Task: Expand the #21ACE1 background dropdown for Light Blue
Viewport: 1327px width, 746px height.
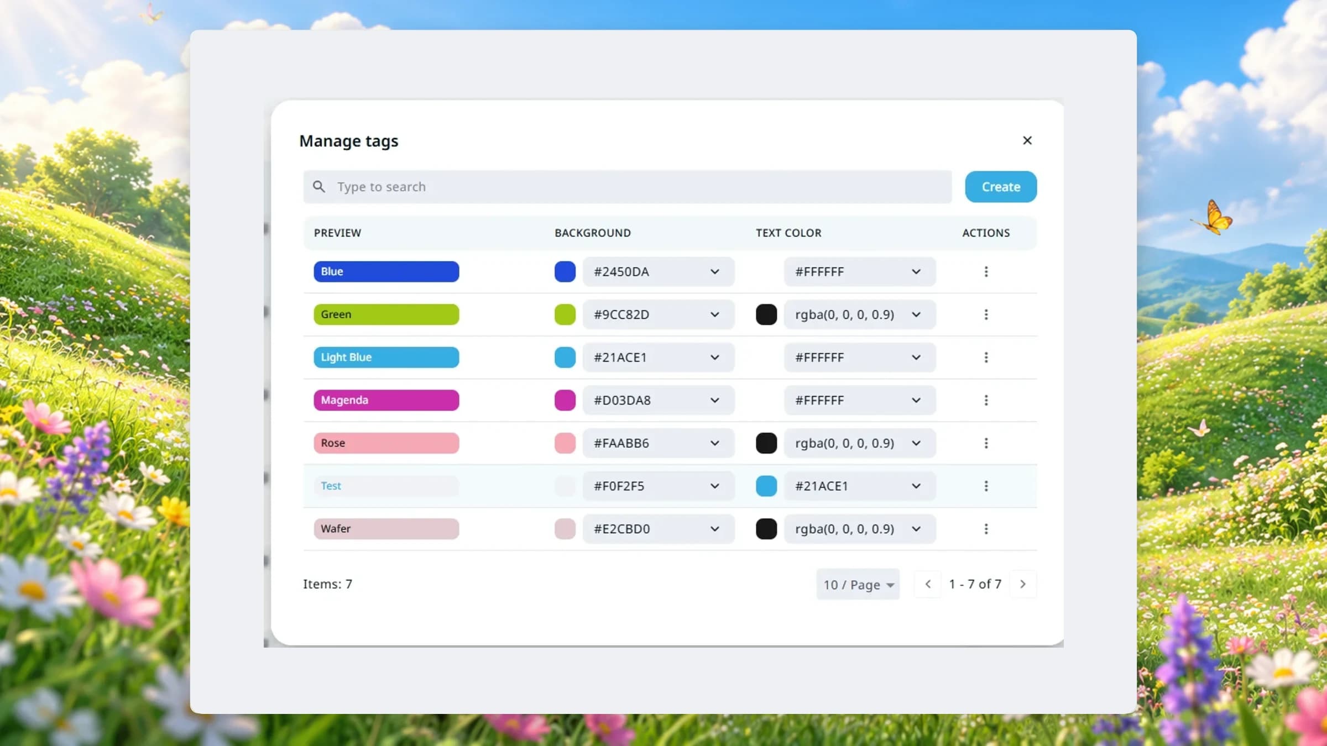Action: pyautogui.click(x=659, y=357)
